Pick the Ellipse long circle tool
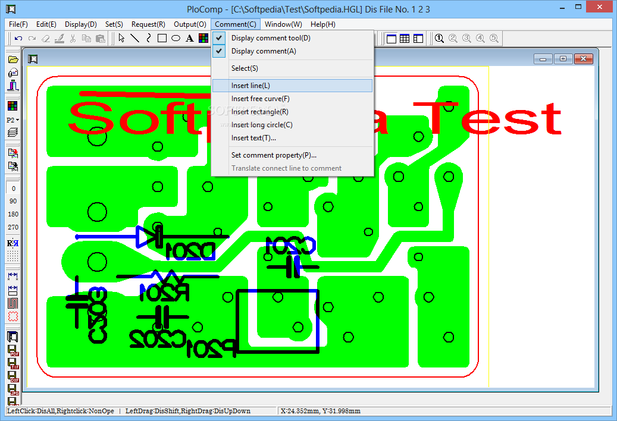Viewport: 617px width, 421px height. coord(176,38)
